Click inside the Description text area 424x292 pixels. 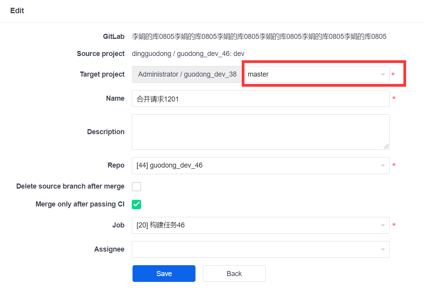pos(260,132)
